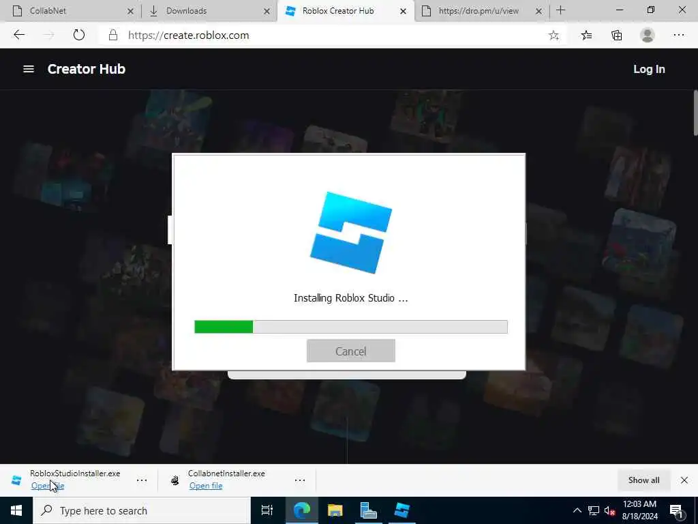This screenshot has width=698, height=524.
Task: Click the installer taskbar icon beside File Explorer
Action: 369,510
